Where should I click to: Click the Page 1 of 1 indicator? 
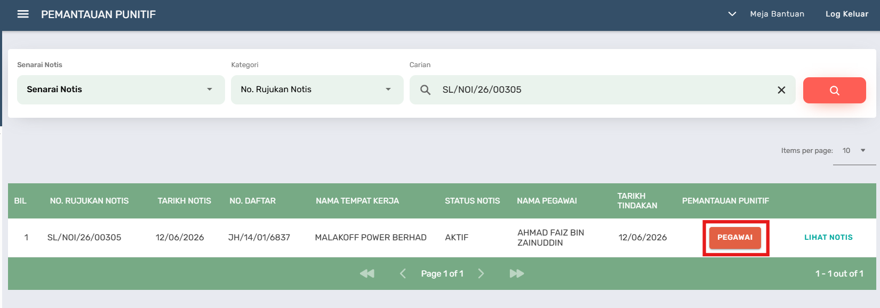click(442, 273)
